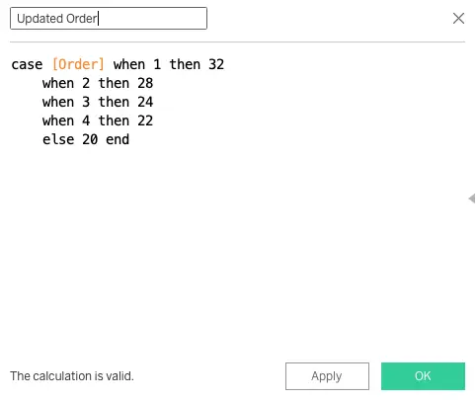This screenshot has width=476, height=400.
Task: Confirm the calculation with OK
Action: coord(423,376)
